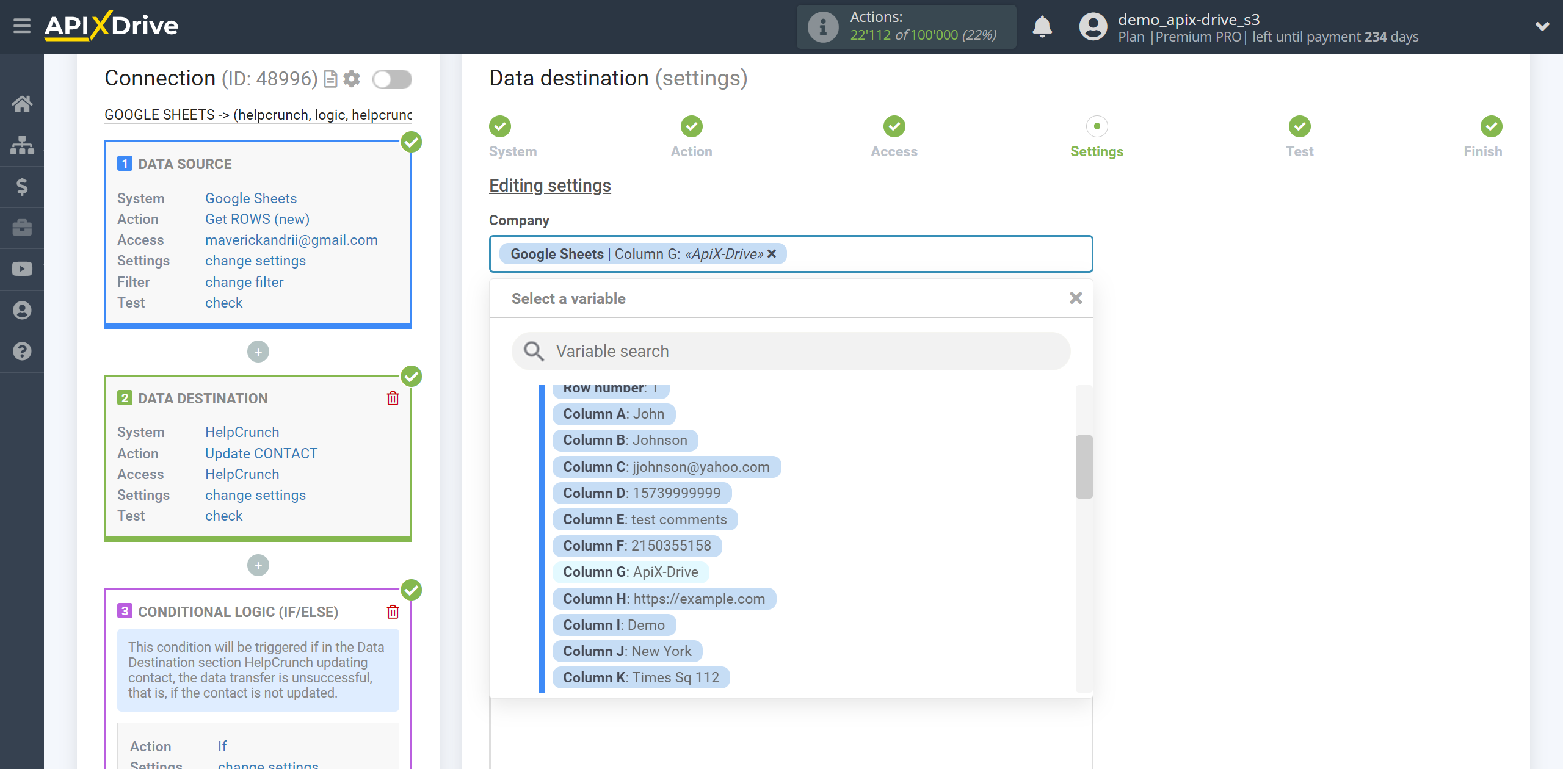This screenshot has height=769, width=1563.
Task: Click change settings in Data Destination
Action: [x=255, y=495]
